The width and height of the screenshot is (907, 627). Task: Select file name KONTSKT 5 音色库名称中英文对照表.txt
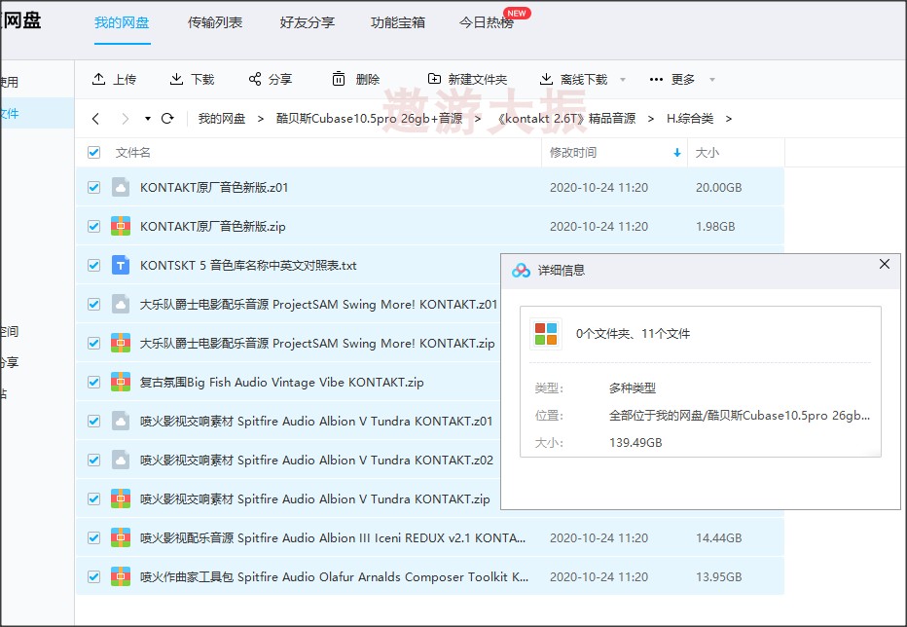(x=248, y=265)
